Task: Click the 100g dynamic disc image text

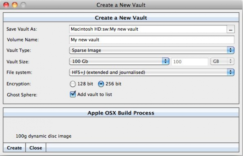Action: pyautogui.click(x=43, y=136)
